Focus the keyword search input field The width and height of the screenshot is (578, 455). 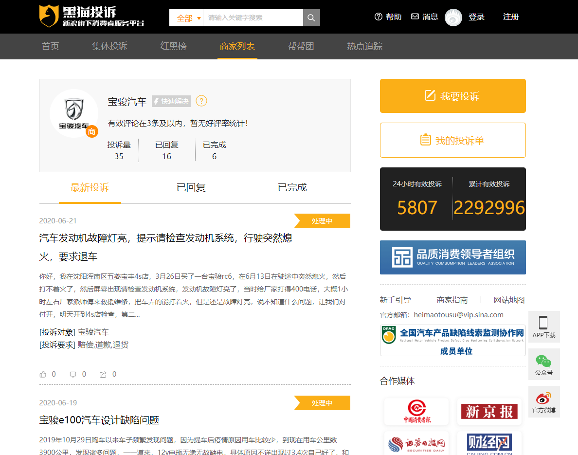tap(253, 18)
